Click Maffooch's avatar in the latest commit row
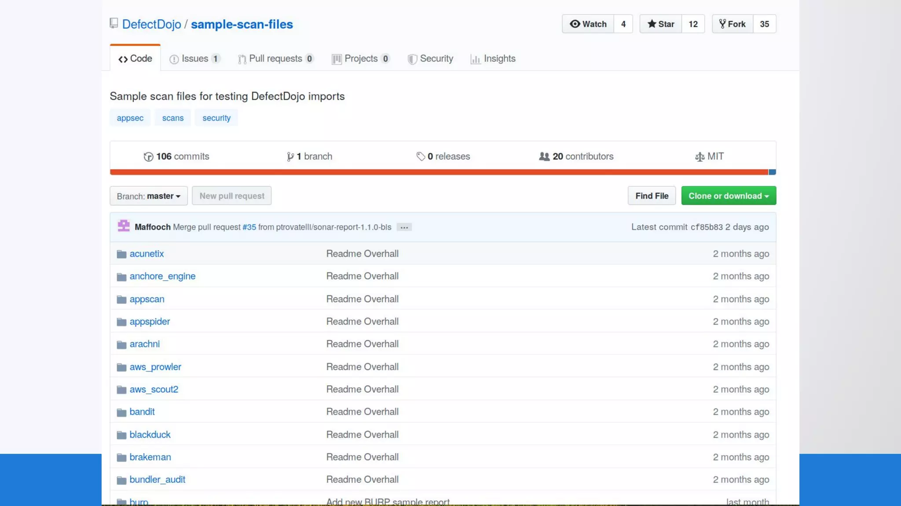 tap(124, 226)
